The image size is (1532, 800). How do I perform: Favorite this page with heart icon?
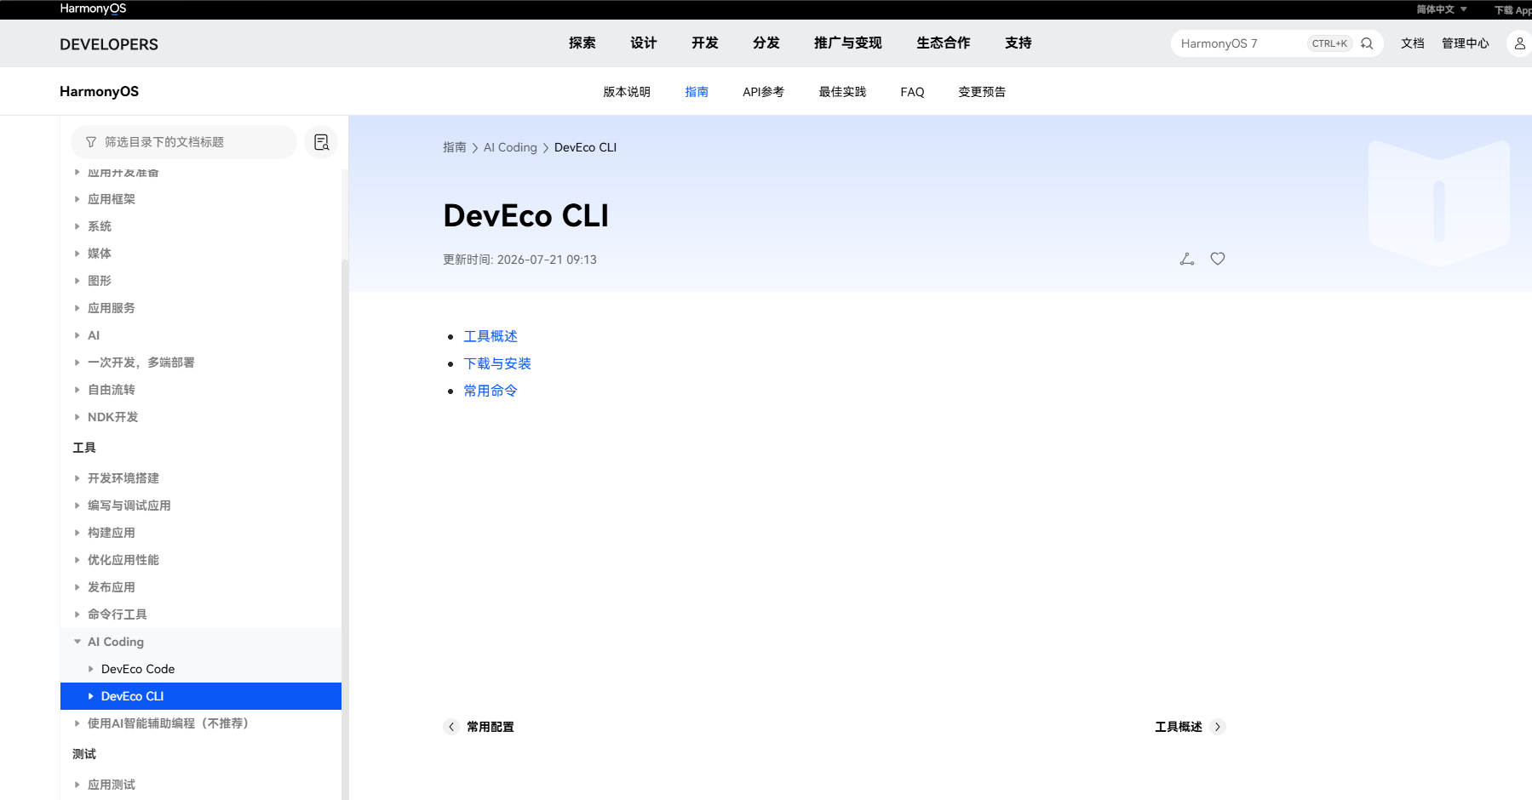click(x=1218, y=259)
